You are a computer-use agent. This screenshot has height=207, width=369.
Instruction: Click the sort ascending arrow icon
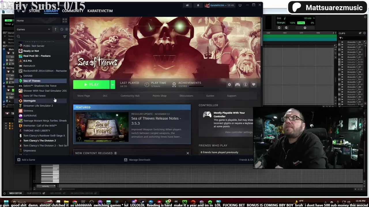pyautogui.click(x=55, y=29)
